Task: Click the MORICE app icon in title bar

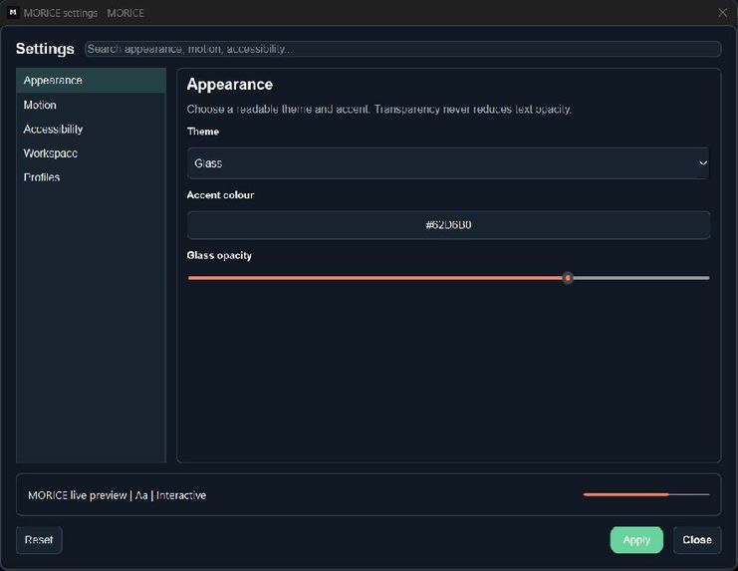Action: tap(13, 13)
